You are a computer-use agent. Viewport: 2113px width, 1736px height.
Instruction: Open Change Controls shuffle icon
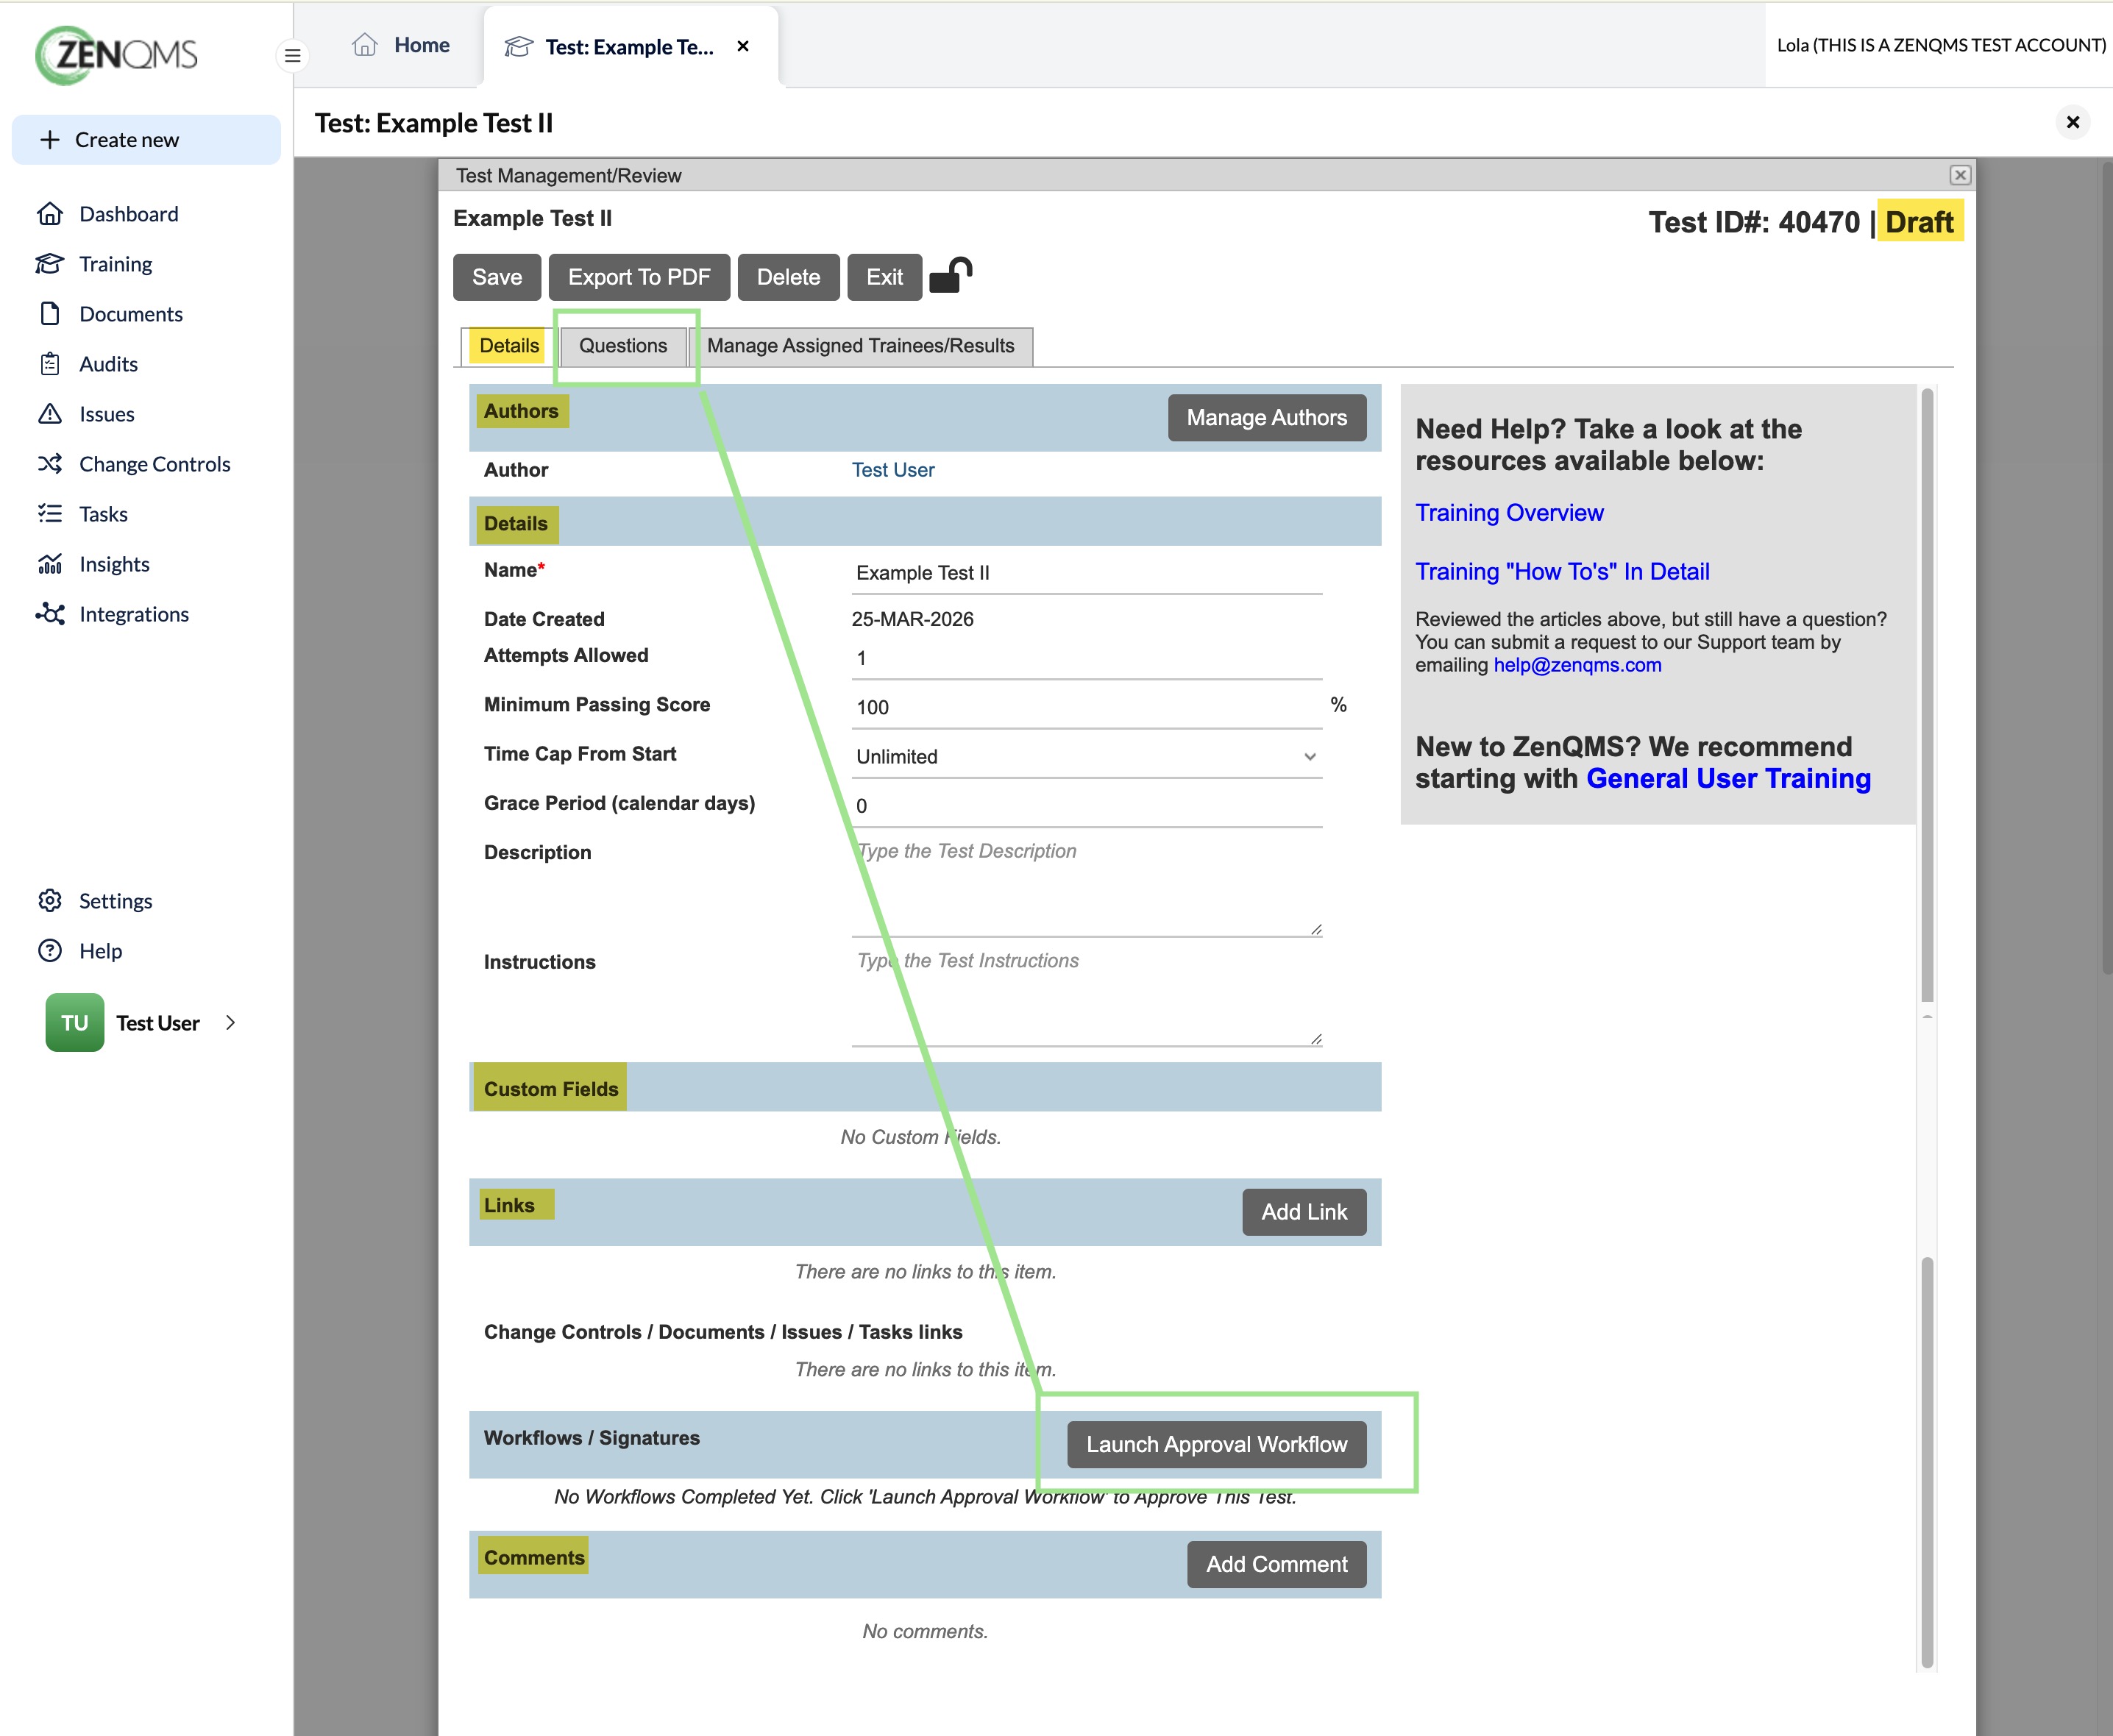pyautogui.click(x=50, y=463)
